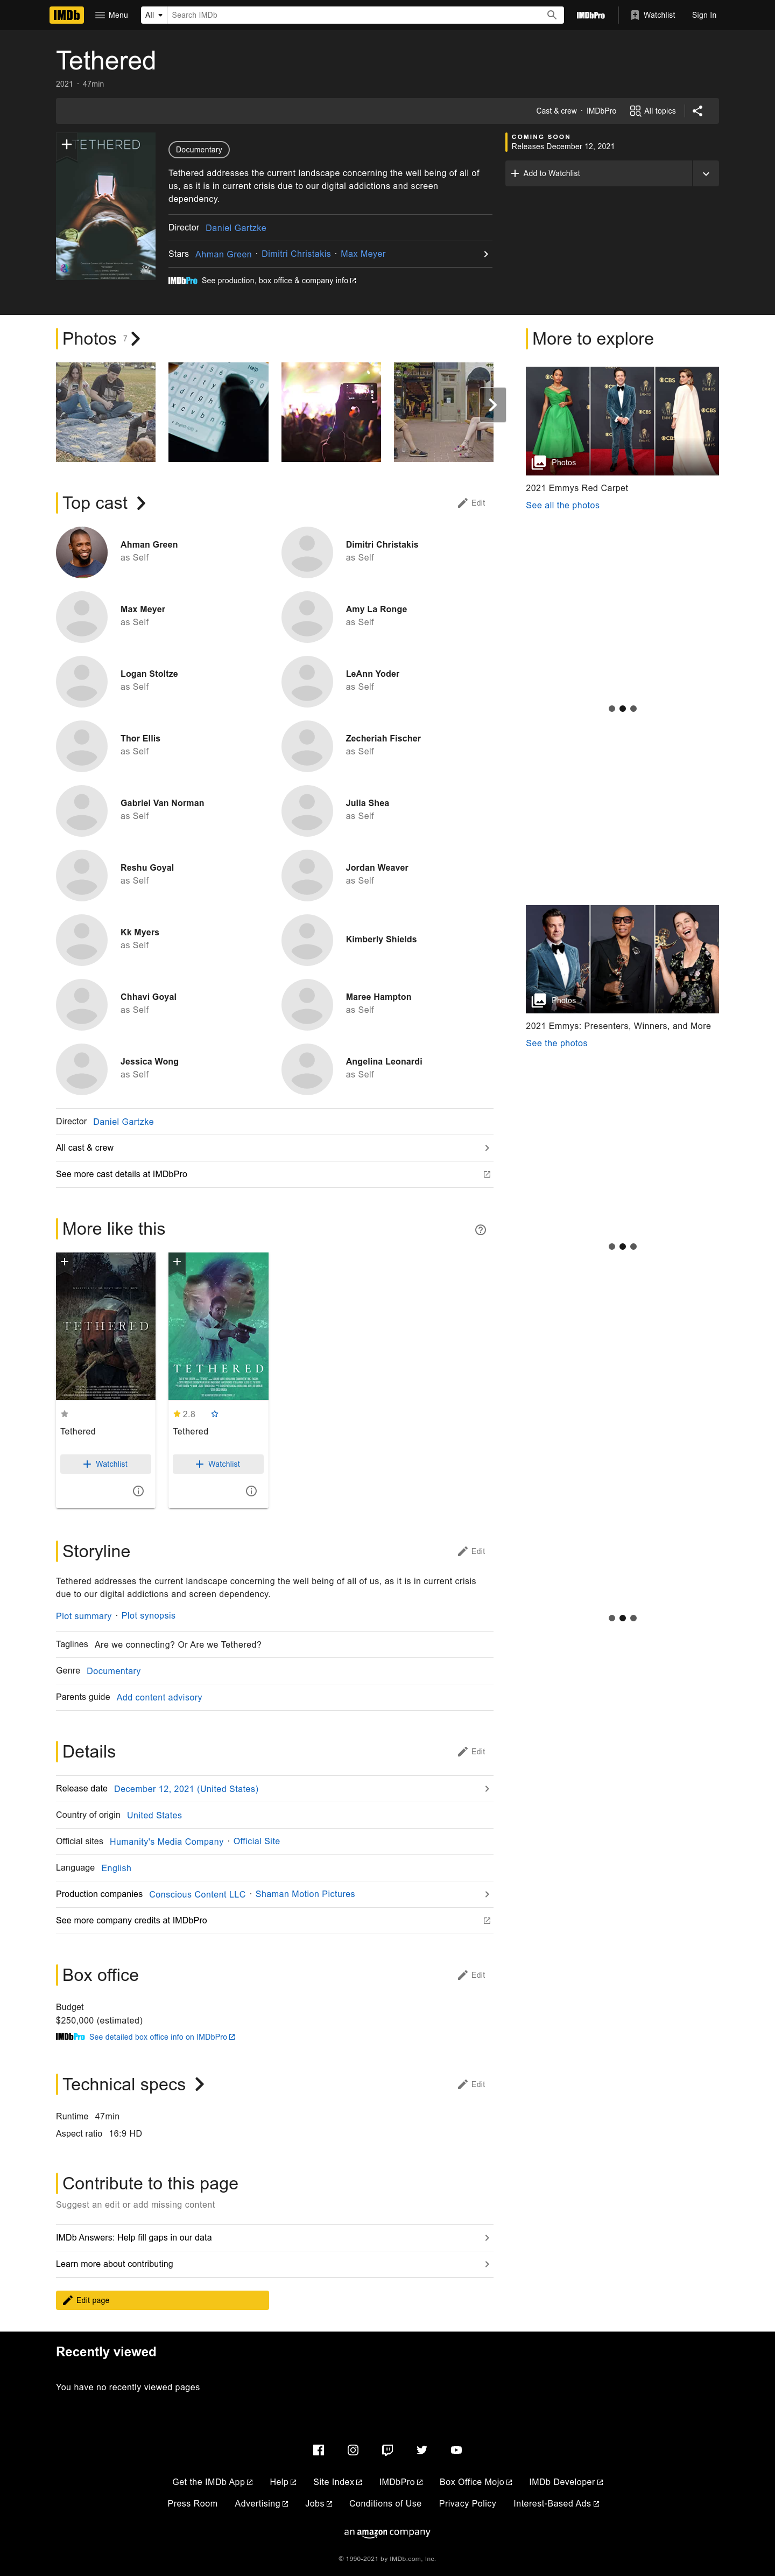Open the hamburger Menu
775x2576 pixels.
point(111,15)
